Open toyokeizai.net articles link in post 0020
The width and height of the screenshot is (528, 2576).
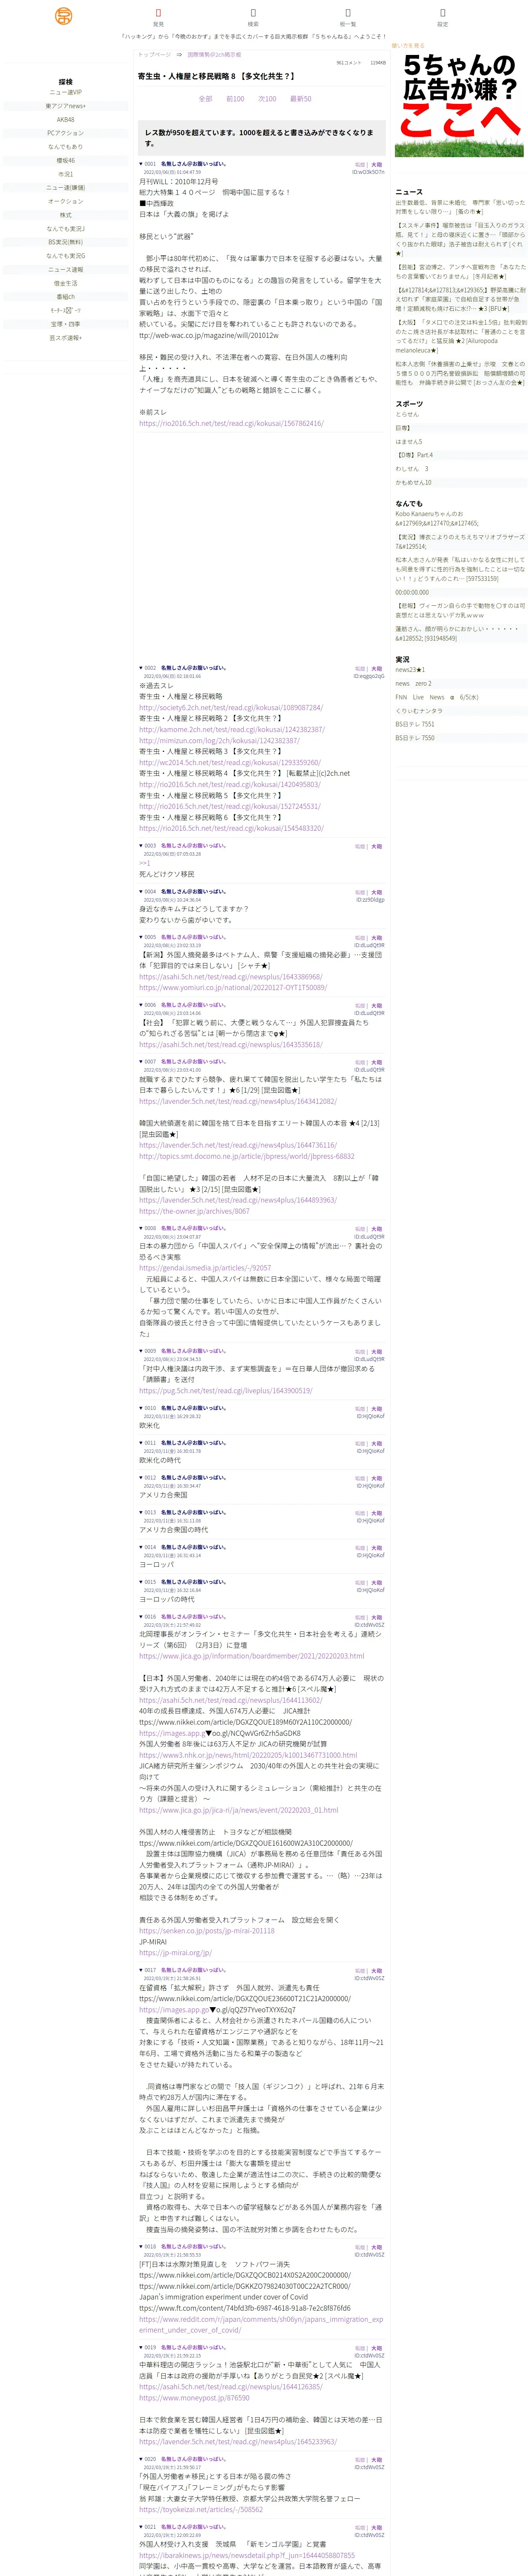coord(201,2509)
